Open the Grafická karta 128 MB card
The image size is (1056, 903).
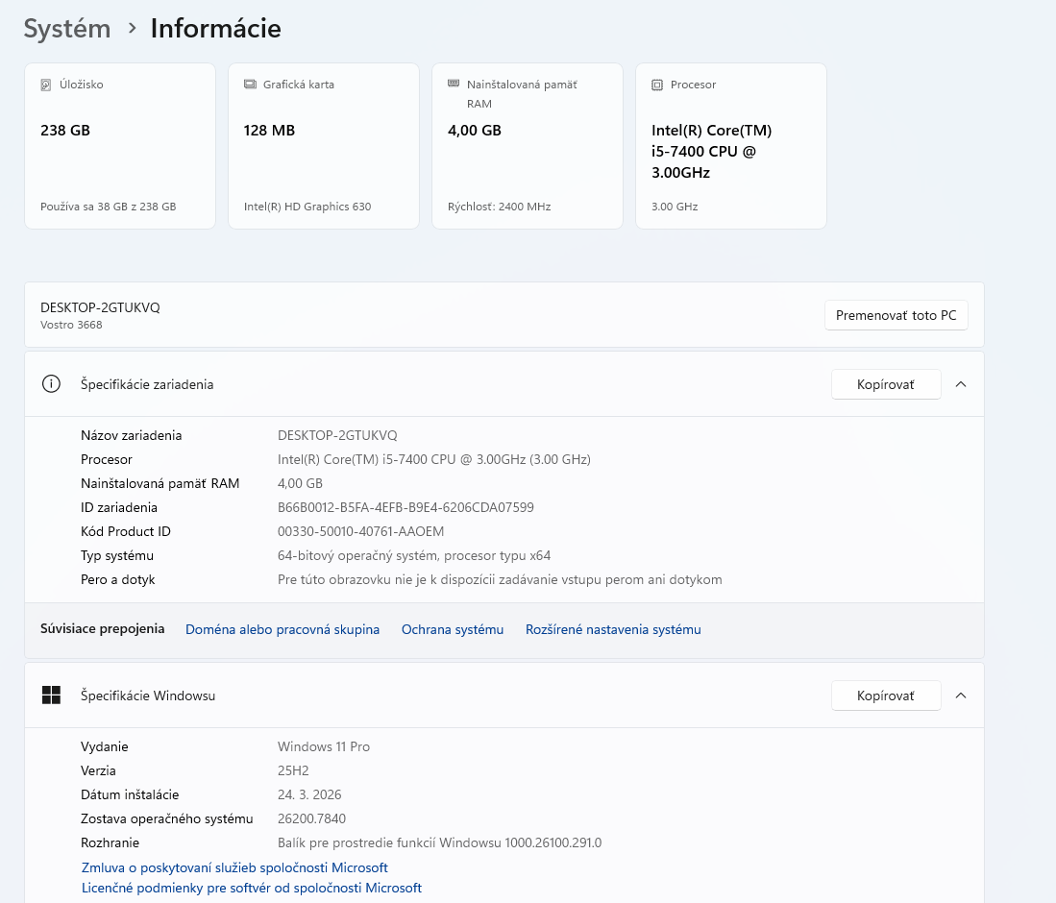pyautogui.click(x=324, y=146)
